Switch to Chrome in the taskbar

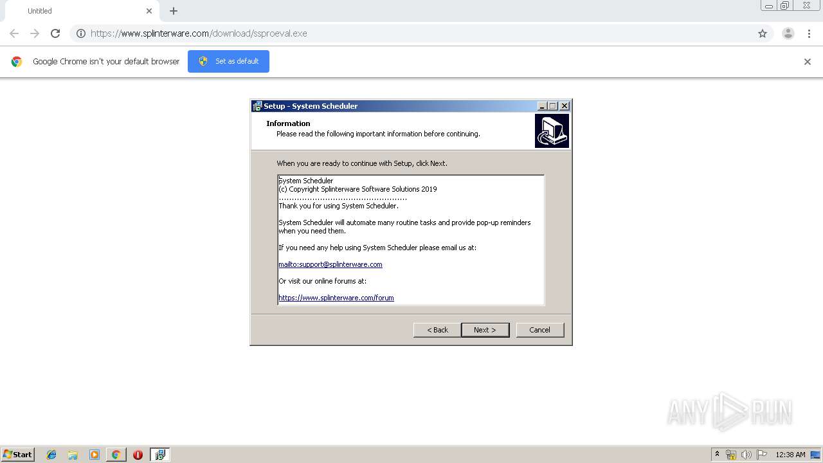tap(116, 455)
